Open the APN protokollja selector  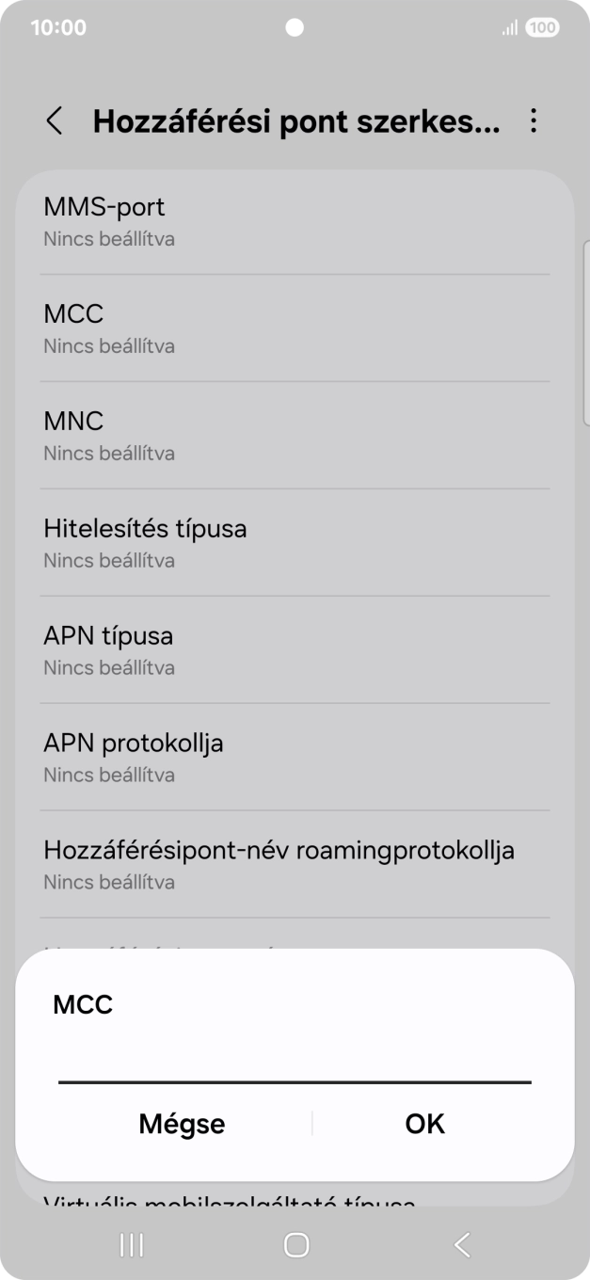click(295, 756)
